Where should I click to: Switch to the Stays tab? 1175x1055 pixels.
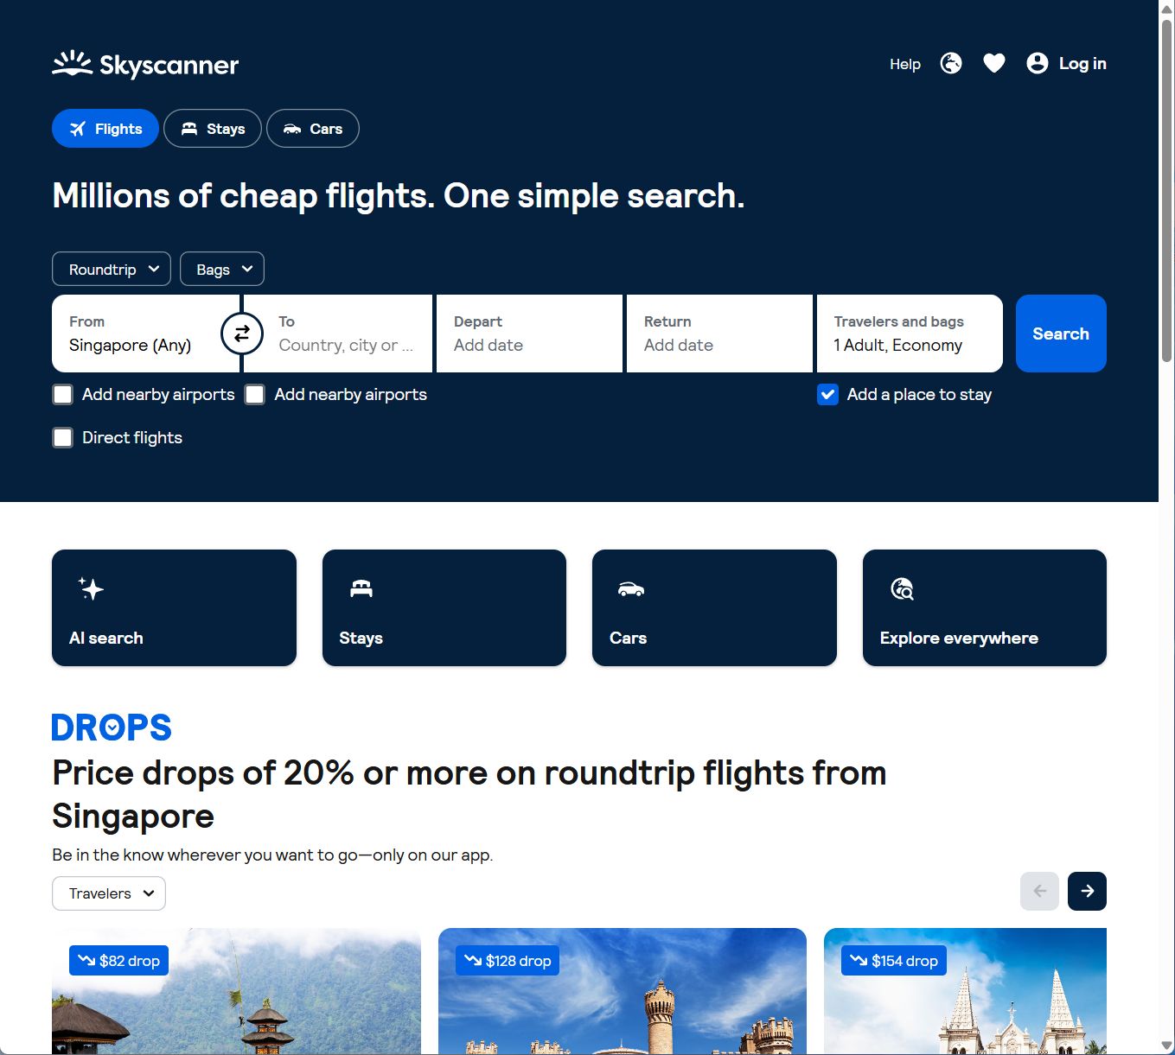click(x=213, y=129)
